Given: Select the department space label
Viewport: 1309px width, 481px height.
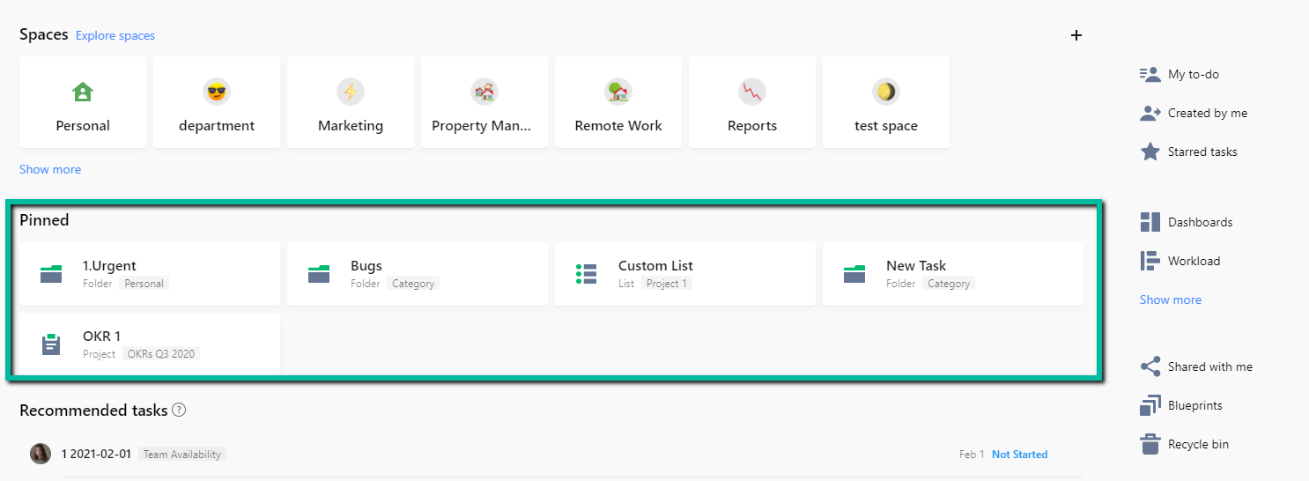Looking at the screenshot, I should click(x=217, y=126).
